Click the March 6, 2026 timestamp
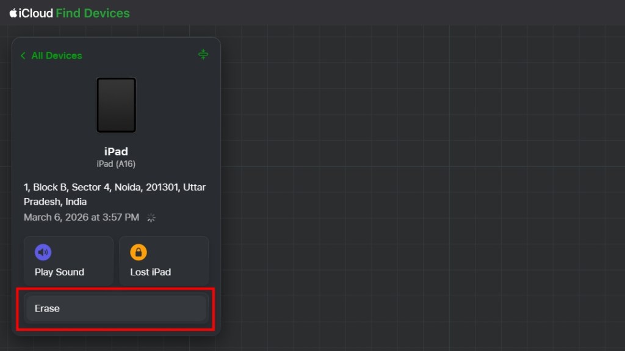This screenshot has width=625, height=351. [81, 218]
